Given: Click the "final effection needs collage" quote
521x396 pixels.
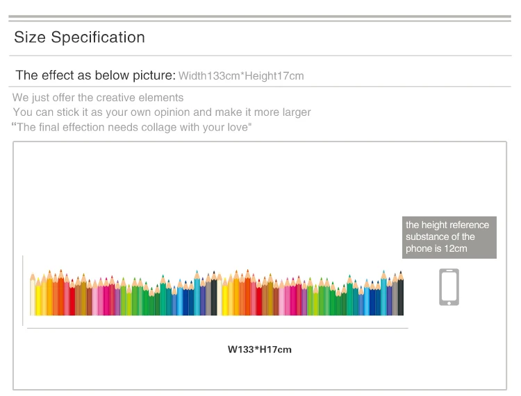Looking at the screenshot, I should click(133, 127).
